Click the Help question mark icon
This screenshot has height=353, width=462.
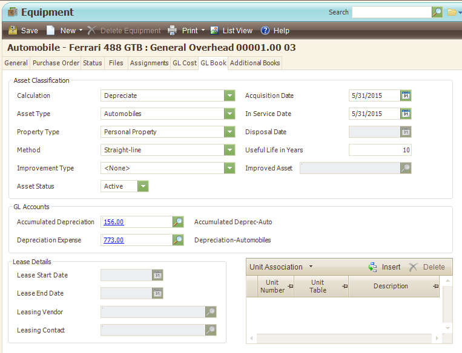tap(265, 30)
